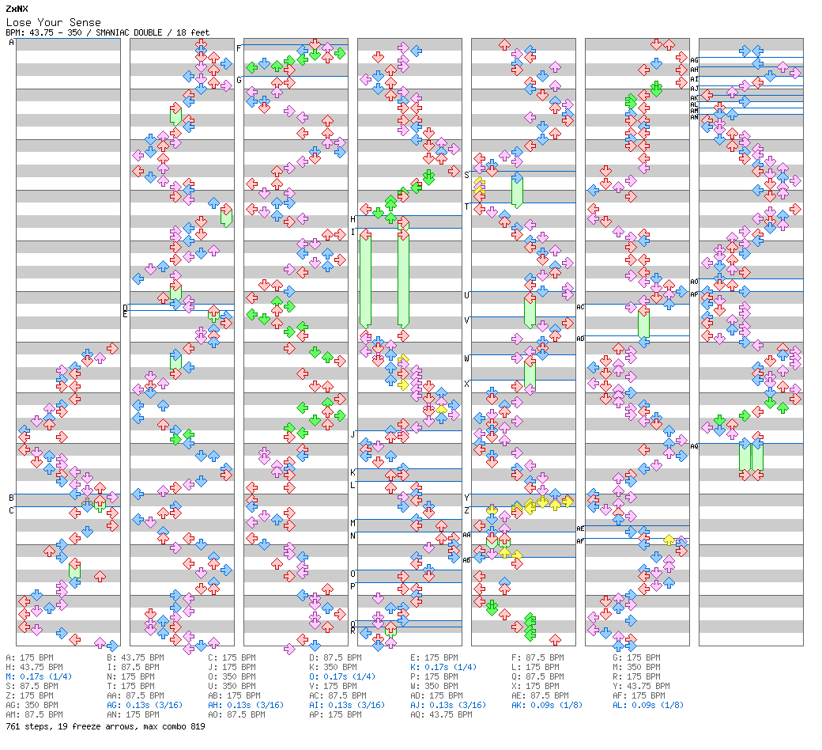This screenshot has width=822, height=750.
Task: Select legend entry "I: 87.5 BPM"
Action: pos(133,667)
